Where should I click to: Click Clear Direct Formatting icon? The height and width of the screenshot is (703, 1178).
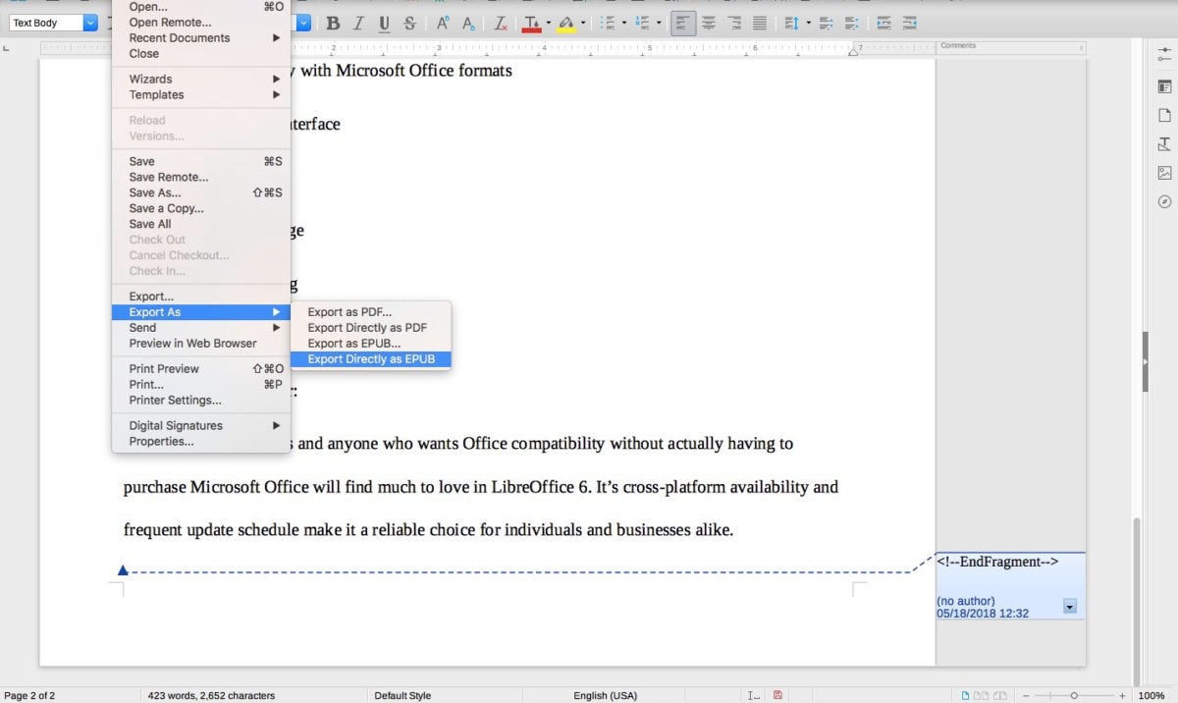[501, 23]
